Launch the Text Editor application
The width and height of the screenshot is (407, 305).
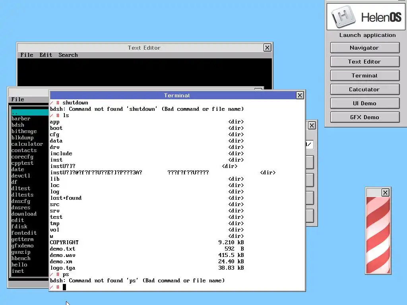tap(365, 62)
